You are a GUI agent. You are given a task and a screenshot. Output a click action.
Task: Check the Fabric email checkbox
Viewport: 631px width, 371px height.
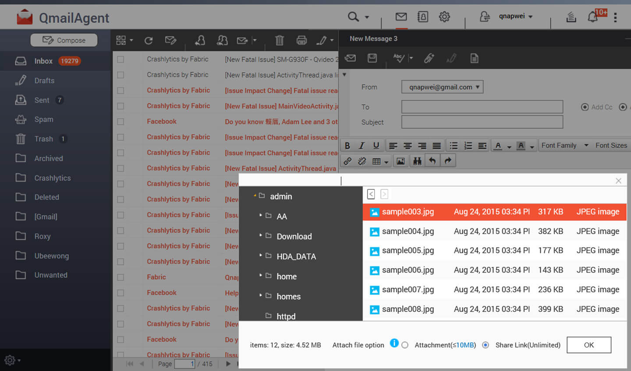pyautogui.click(x=121, y=277)
